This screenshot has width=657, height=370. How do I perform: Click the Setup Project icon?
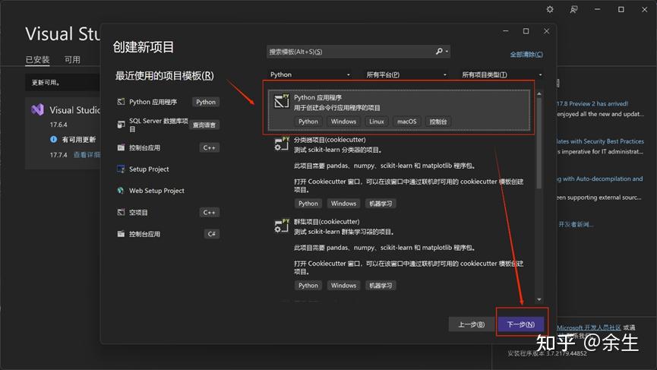click(121, 169)
